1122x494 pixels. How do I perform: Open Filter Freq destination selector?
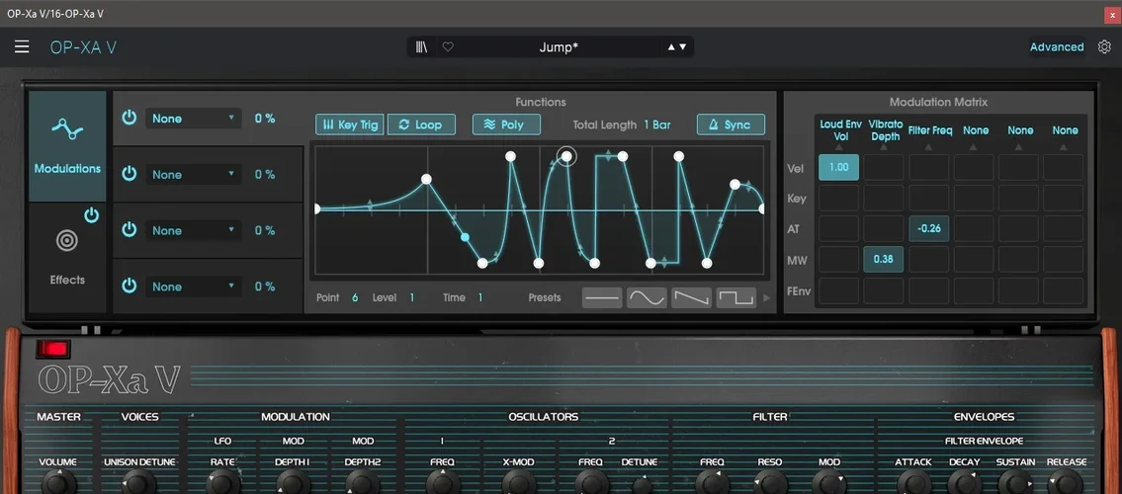click(x=929, y=130)
